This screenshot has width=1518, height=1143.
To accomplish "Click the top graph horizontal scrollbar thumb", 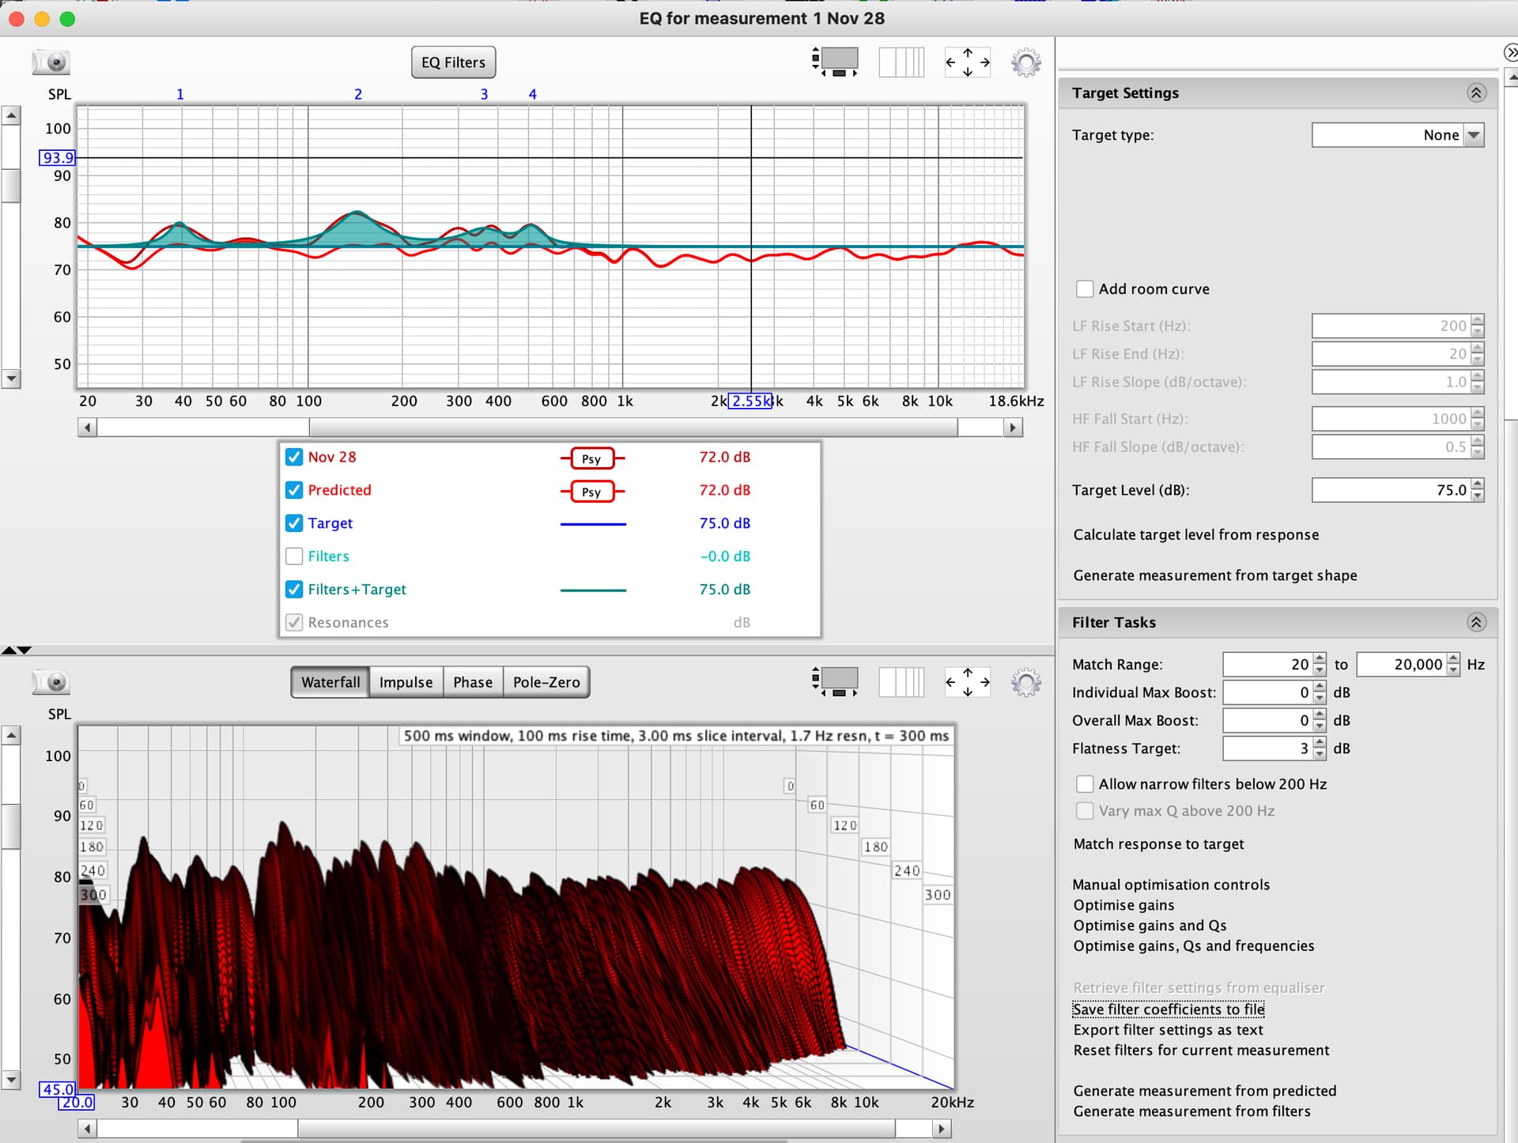I will click(632, 428).
